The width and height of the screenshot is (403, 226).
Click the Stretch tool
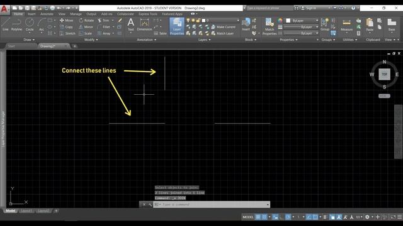pos(67,33)
